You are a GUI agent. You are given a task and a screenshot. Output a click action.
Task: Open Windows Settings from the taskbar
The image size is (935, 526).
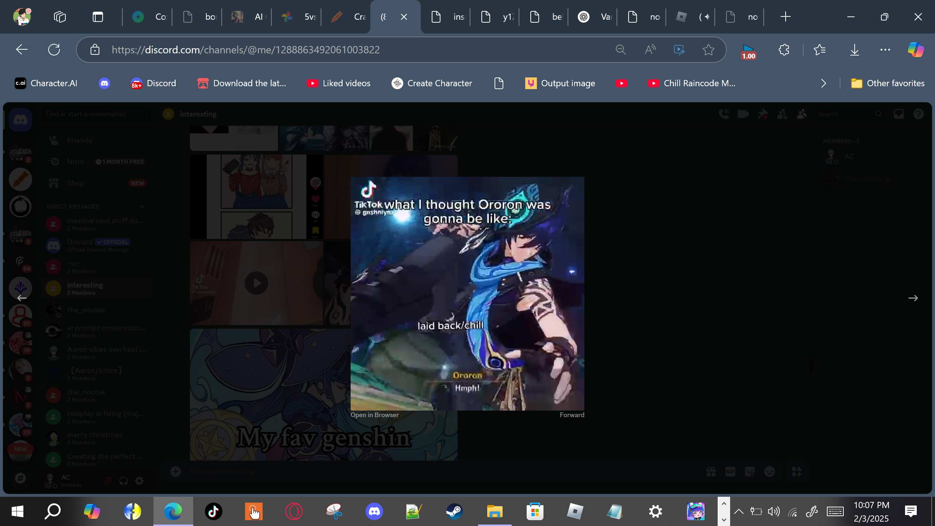(655, 511)
